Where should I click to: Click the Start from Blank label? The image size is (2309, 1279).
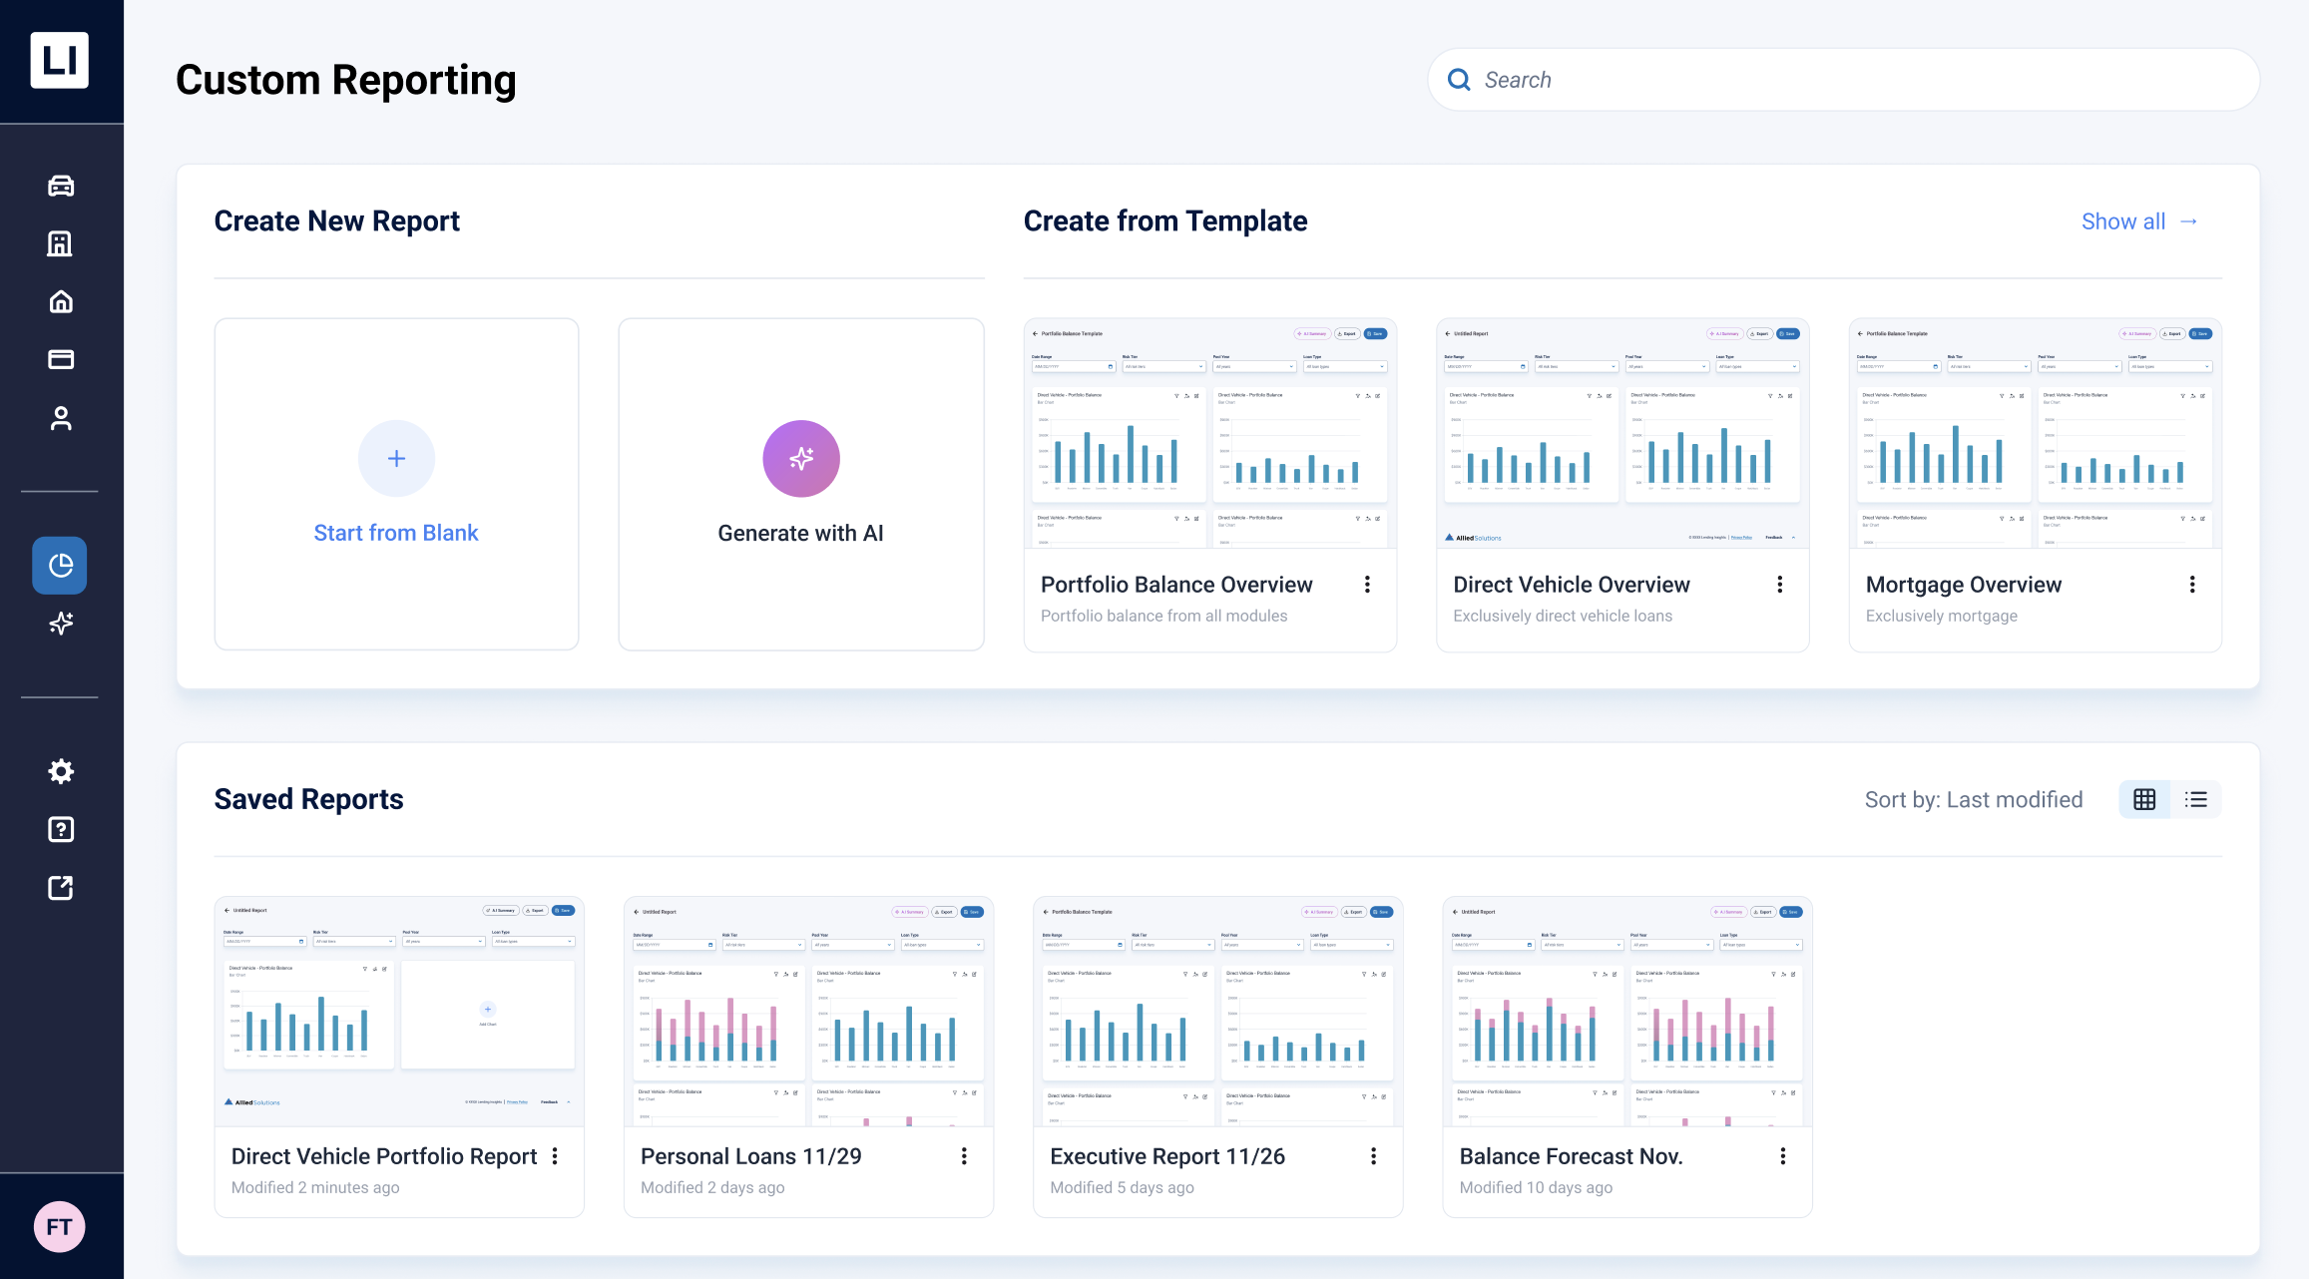point(396,533)
